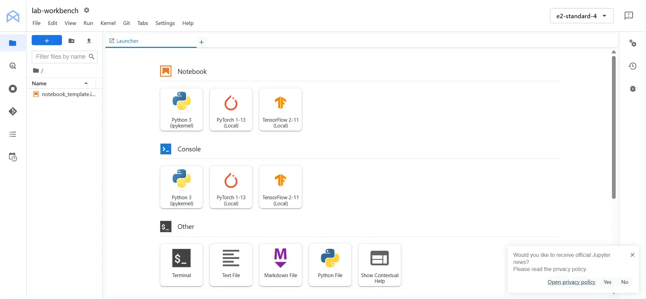Open the Git sidebar panel
Image resolution: width=646 pixels, height=299 pixels.
click(13, 111)
